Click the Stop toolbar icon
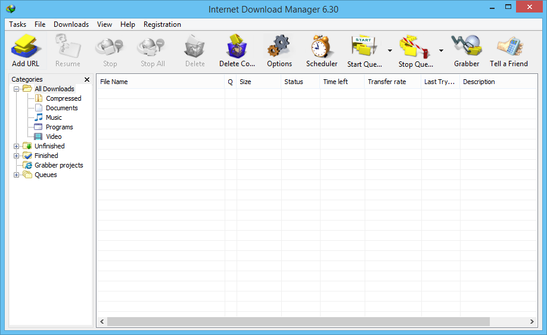Viewport: 547px width, 335px height. (x=110, y=47)
